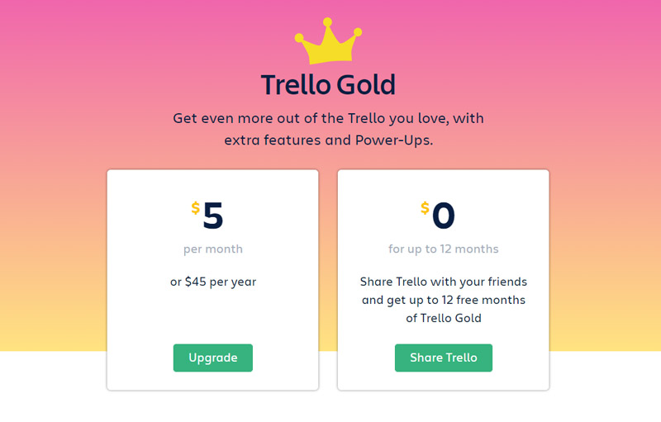
Task: Click the large 5 price figure
Action: [x=213, y=216]
